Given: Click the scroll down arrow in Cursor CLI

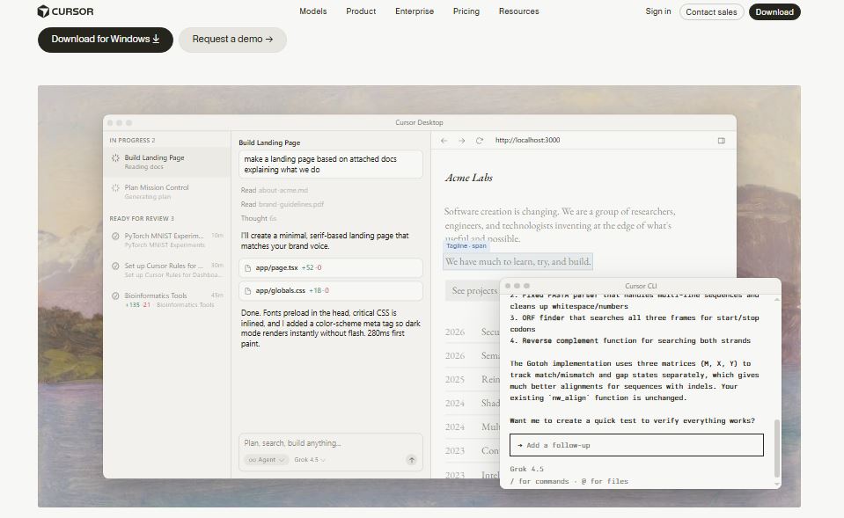Looking at the screenshot, I should tap(777, 484).
